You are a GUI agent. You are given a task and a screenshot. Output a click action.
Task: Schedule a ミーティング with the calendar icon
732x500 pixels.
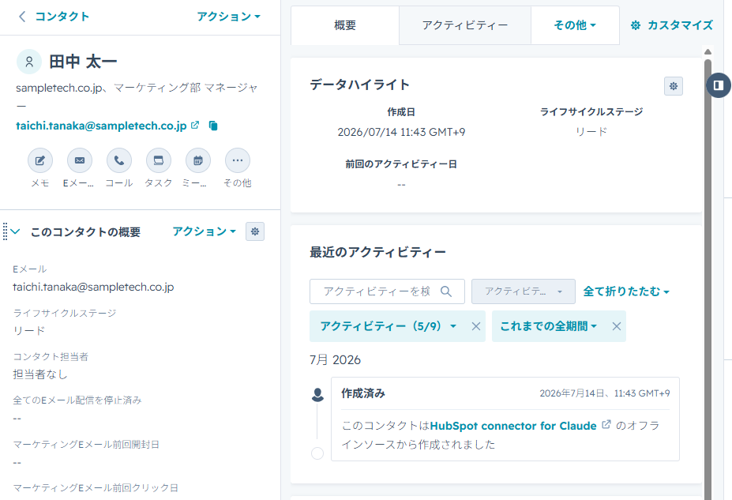click(x=198, y=160)
